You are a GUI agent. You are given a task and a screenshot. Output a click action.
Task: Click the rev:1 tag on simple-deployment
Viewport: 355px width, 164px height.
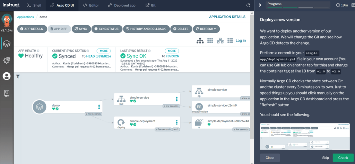click(x=176, y=129)
